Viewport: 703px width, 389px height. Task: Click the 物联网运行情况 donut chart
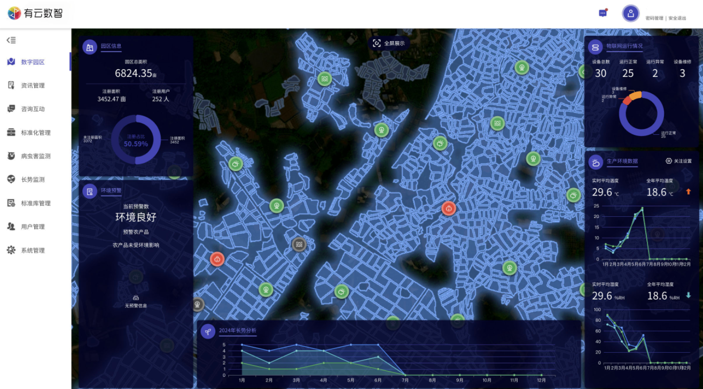[x=641, y=114]
